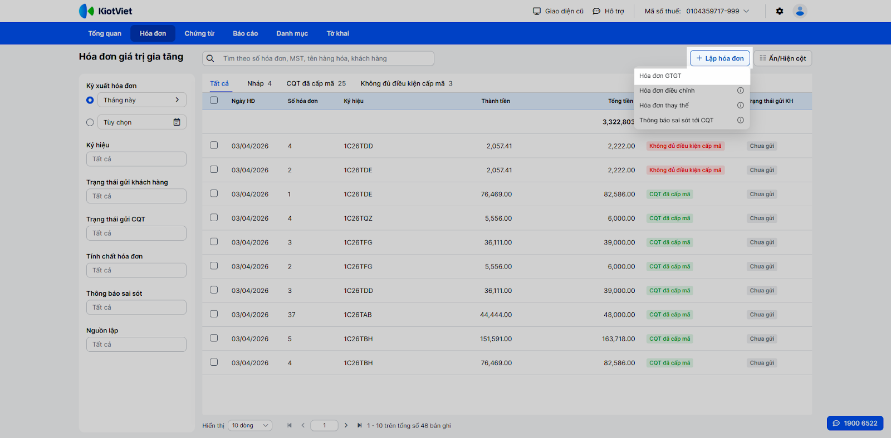Switch to the CQT đã cấp mã tab
Image resolution: width=891 pixels, height=438 pixels.
point(316,83)
